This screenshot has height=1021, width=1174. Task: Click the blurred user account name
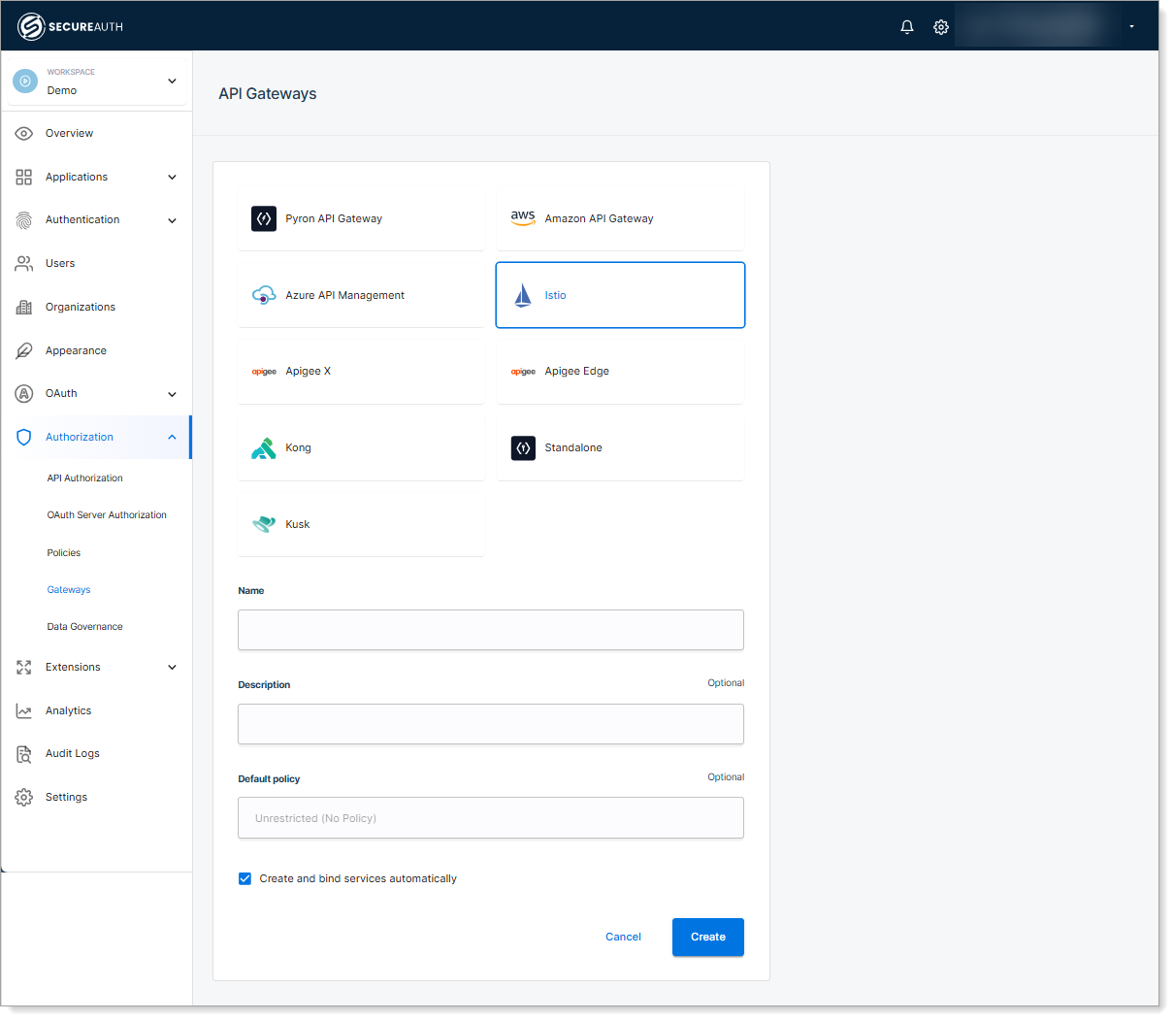point(1035,26)
